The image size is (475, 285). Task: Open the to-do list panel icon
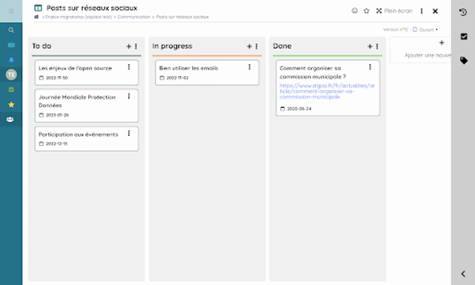(x=463, y=37)
